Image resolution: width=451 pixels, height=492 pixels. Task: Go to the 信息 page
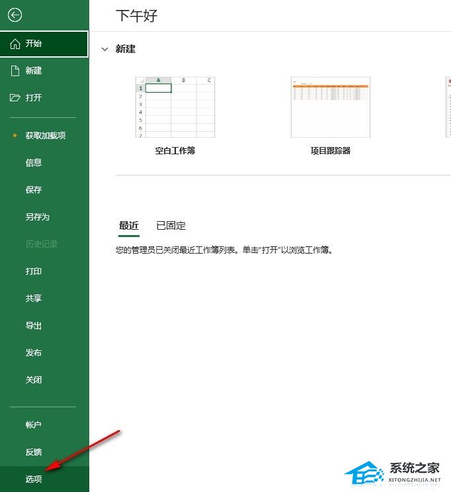click(x=44, y=162)
